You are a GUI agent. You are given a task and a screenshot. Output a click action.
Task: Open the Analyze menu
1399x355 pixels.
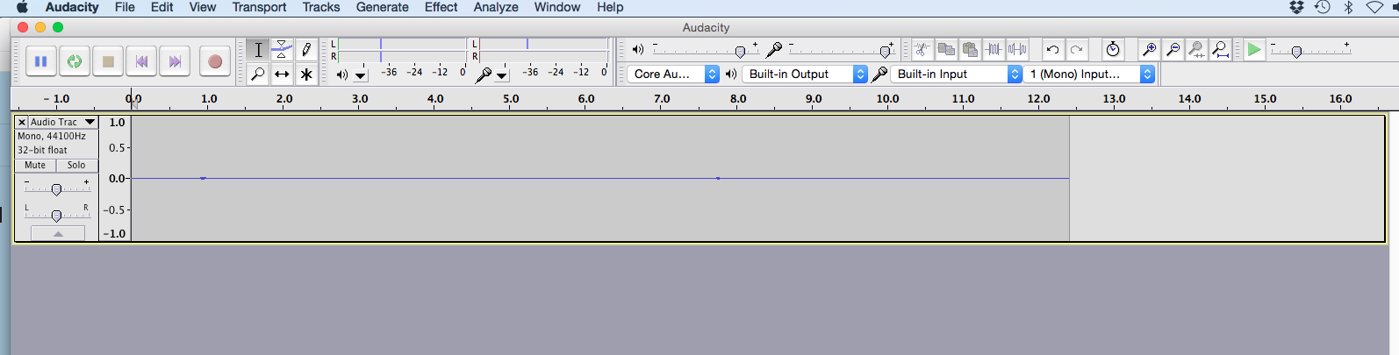coord(496,7)
